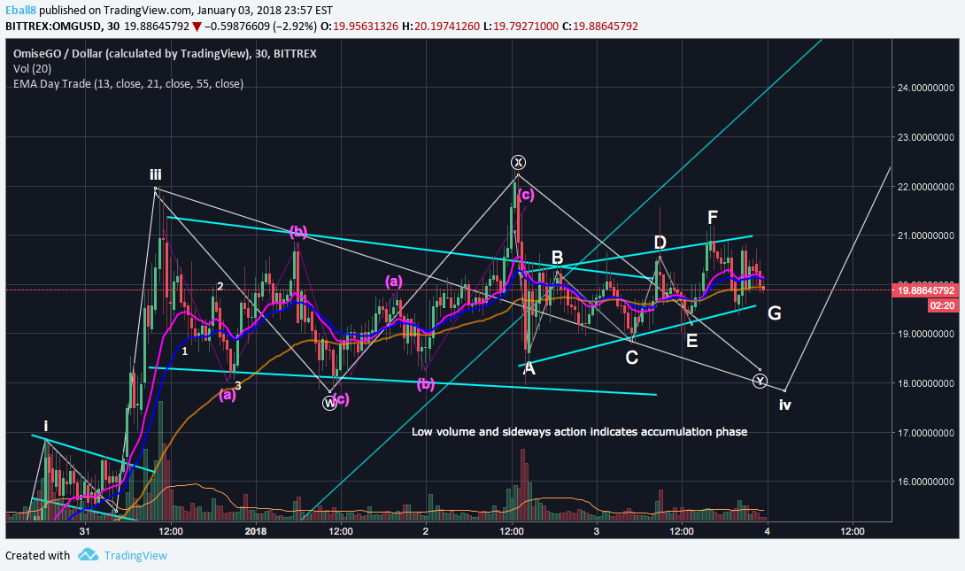Open the TradingView link in the footer
Viewport: 965px width, 571px height.
click(135, 556)
